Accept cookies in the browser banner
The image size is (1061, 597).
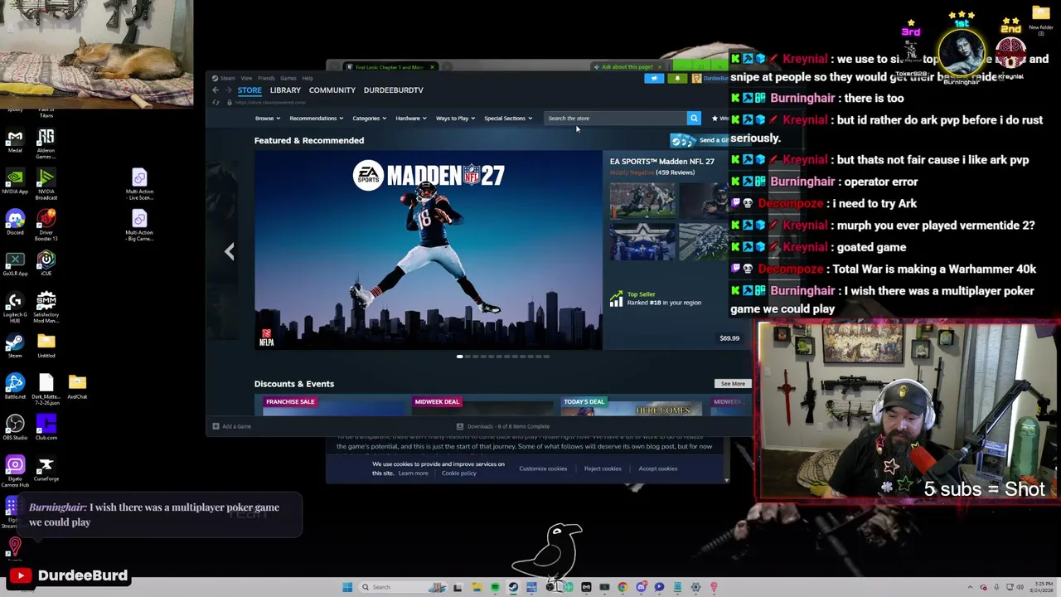coord(657,468)
